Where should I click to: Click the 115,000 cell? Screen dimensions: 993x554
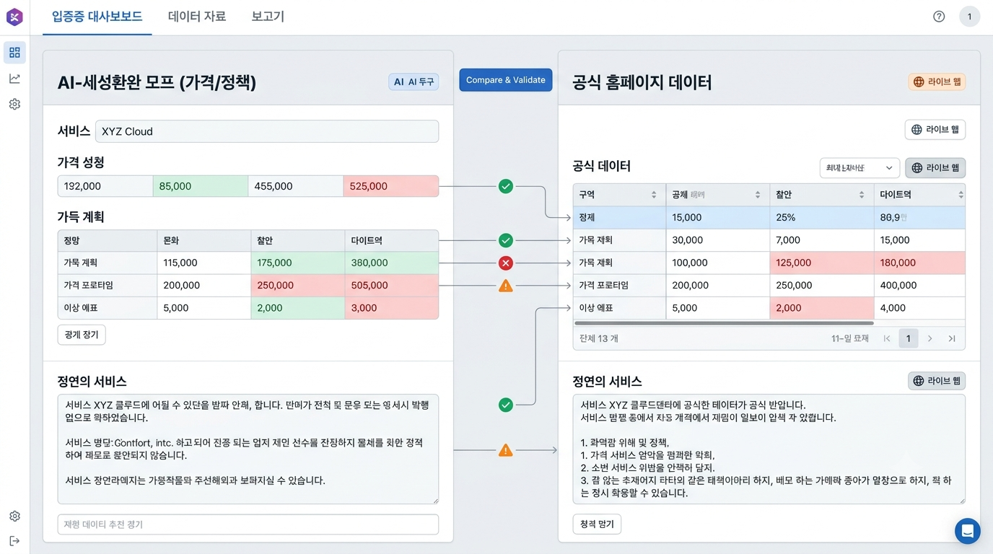pyautogui.click(x=204, y=263)
